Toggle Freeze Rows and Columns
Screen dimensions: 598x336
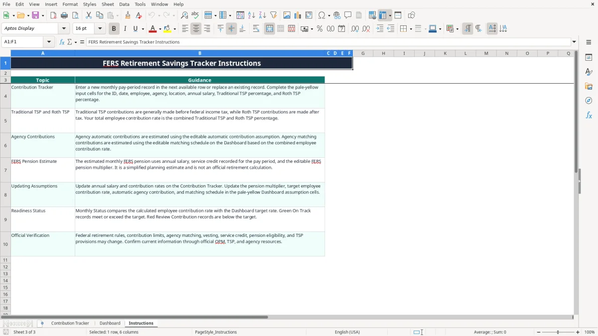[383, 15]
